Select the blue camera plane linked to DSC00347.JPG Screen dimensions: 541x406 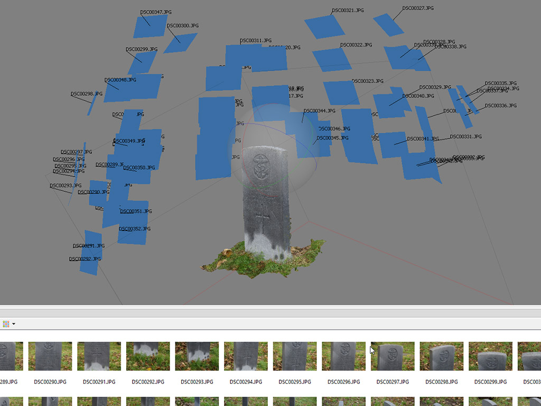[150, 27]
